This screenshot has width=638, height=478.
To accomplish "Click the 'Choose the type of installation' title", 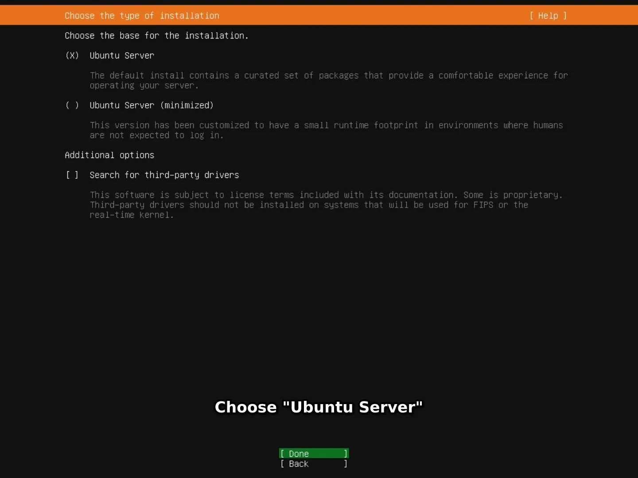I will [x=142, y=15].
